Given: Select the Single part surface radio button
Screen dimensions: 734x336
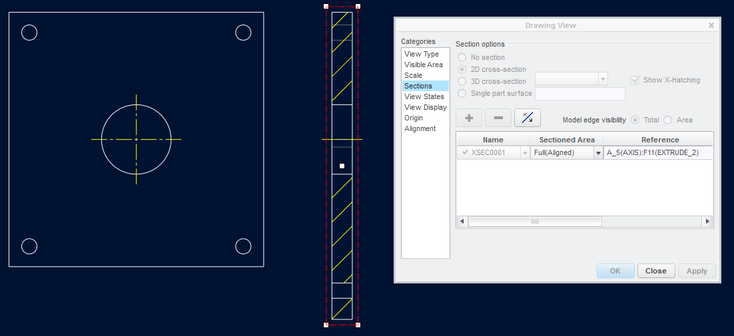Looking at the screenshot, I should [x=462, y=93].
